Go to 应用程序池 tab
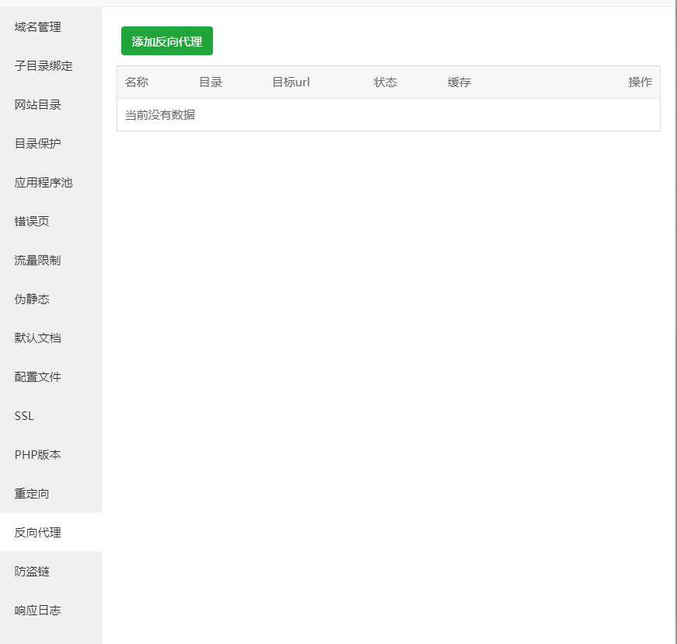The image size is (677, 644). tap(51, 182)
